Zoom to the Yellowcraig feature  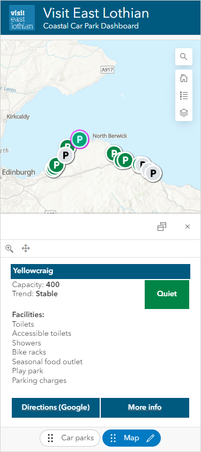click(10, 248)
